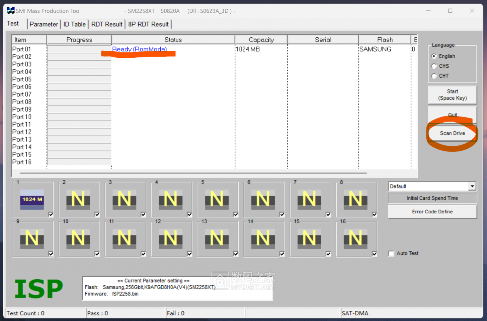The image size is (487, 321).
Task: Click the '1024 MB' capacity cell
Action: (x=248, y=49)
